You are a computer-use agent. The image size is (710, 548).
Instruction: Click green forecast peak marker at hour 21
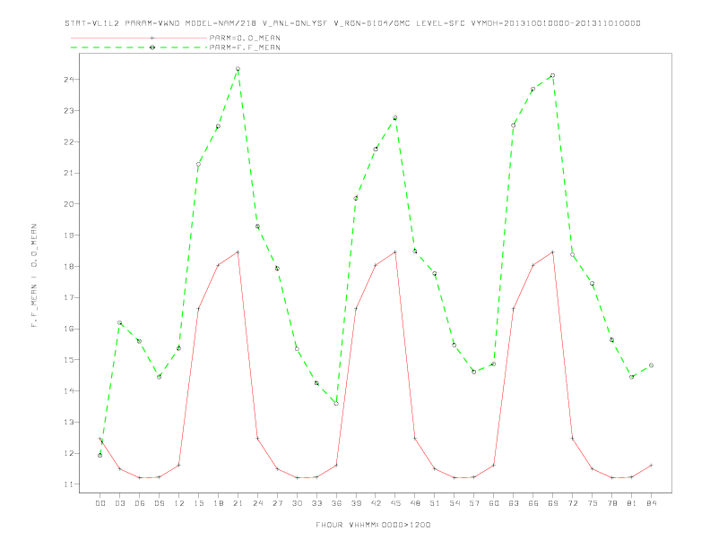click(238, 69)
